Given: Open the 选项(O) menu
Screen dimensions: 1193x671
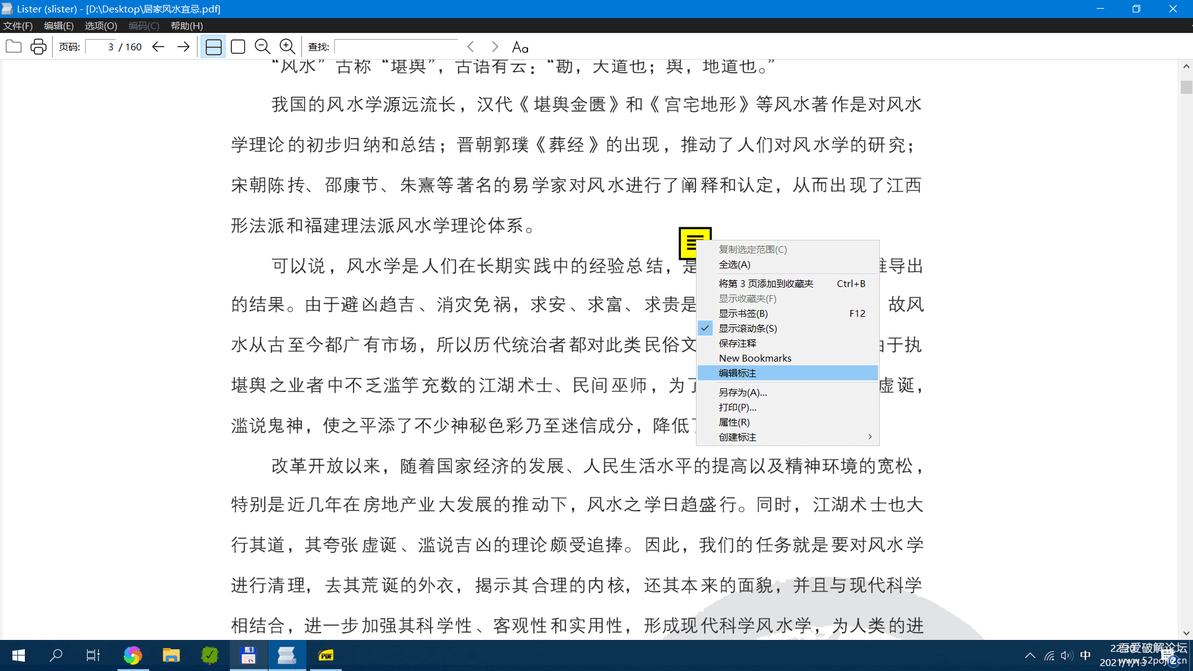Looking at the screenshot, I should click(101, 25).
